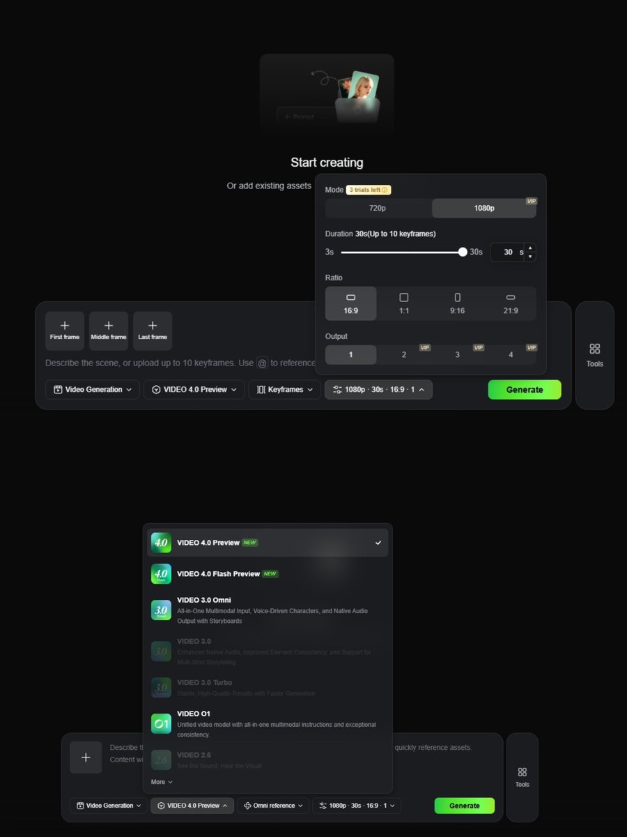Click the VIDEO 4.0 Preview model icon in list
Image resolution: width=627 pixels, height=837 pixels.
pyautogui.click(x=161, y=543)
